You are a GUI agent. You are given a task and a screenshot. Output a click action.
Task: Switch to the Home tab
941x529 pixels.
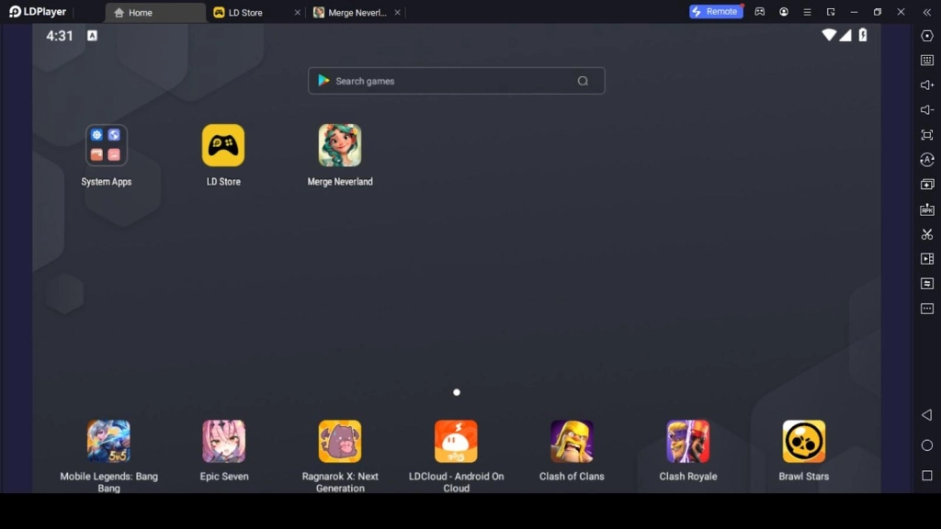click(x=155, y=13)
